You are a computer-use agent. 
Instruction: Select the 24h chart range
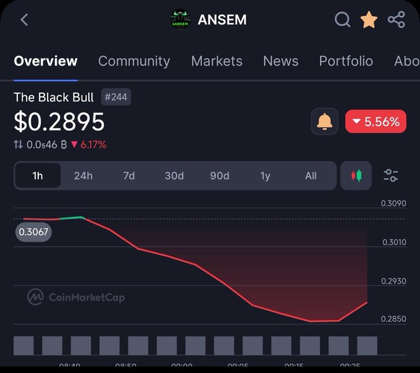pos(83,175)
